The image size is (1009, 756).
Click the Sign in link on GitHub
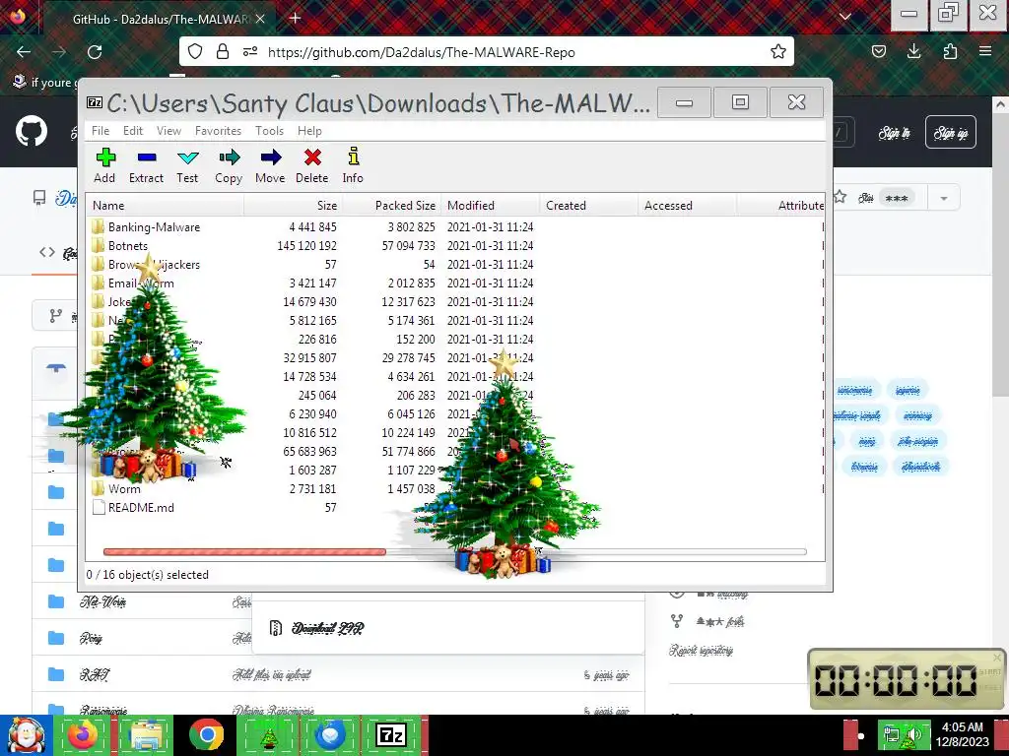[895, 133]
